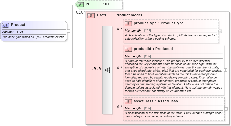Image resolution: width=231 pixels, height=126 pixels.
Task: Click the 'Abstract True' property row of Product
Action: [34, 32]
